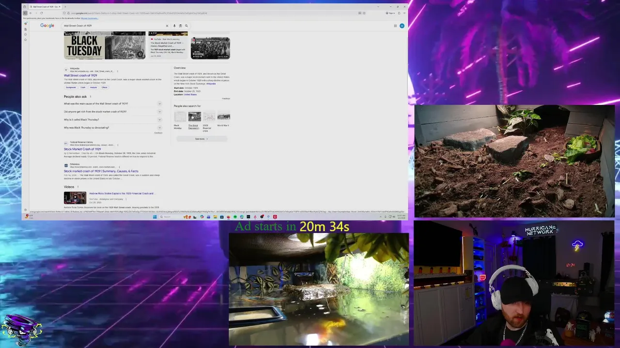Open the Google account avatar
Viewport: 620px width, 348px height.
pos(402,26)
